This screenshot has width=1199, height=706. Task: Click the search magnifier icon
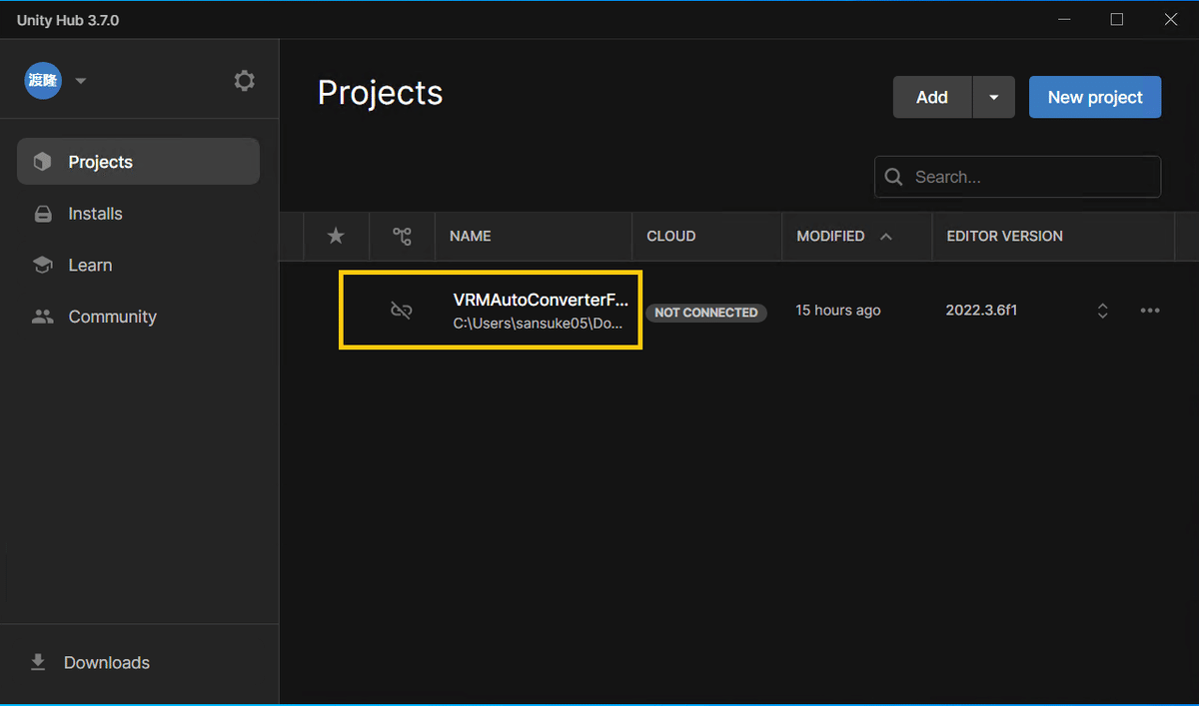[894, 177]
